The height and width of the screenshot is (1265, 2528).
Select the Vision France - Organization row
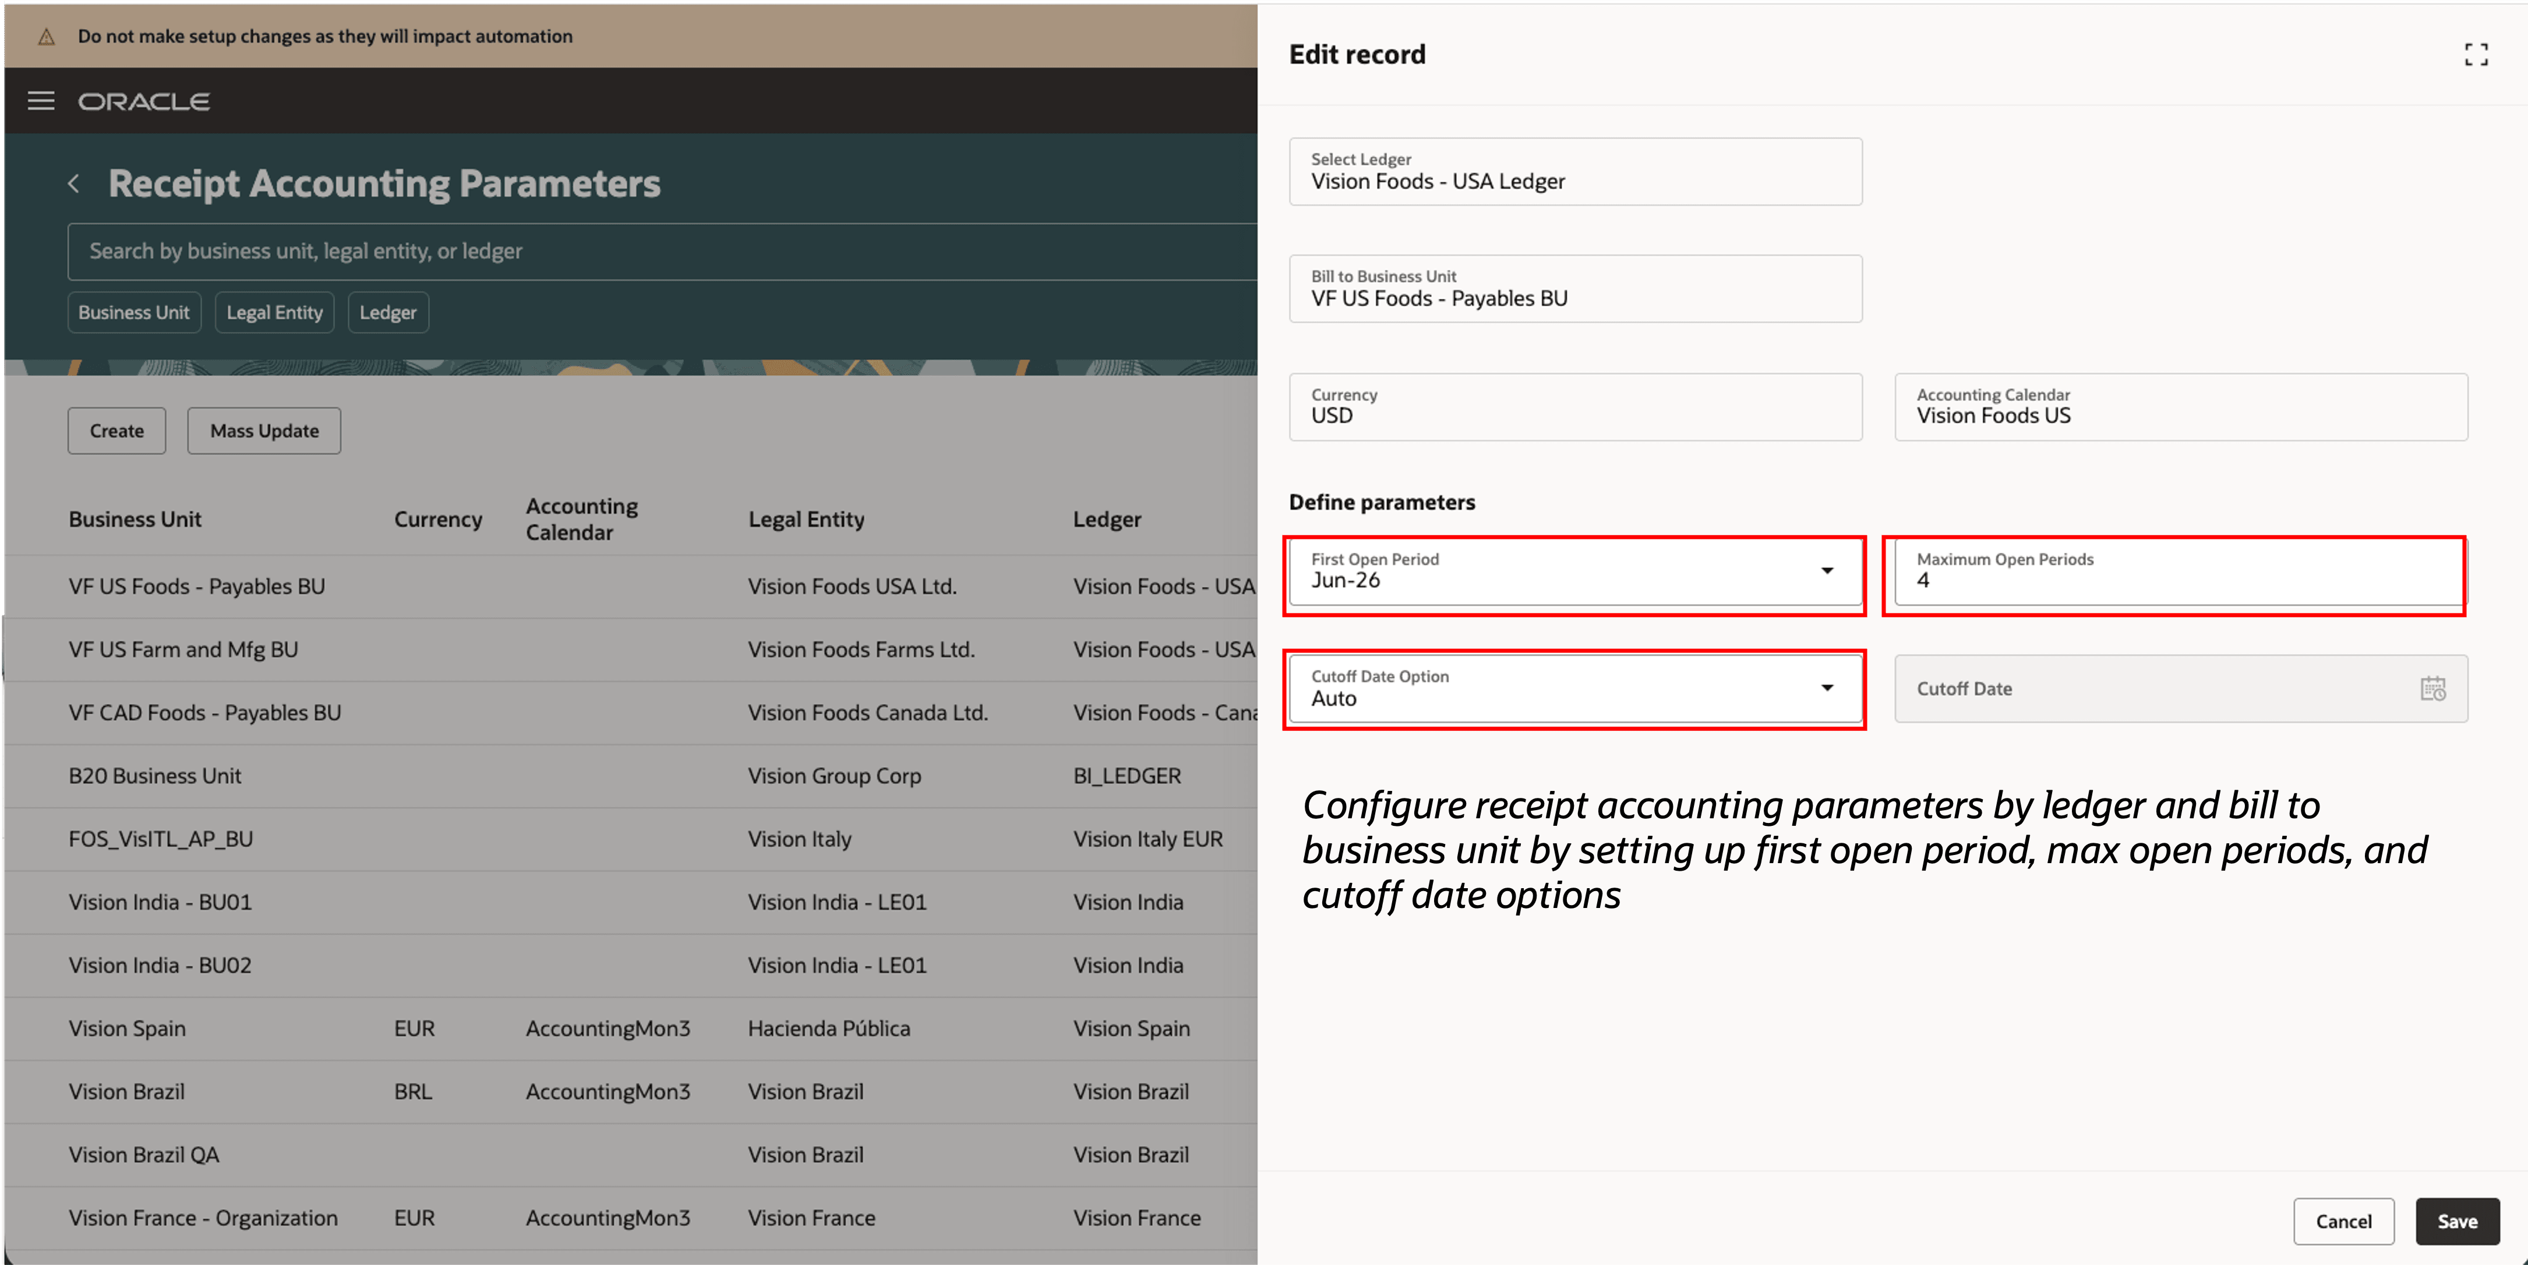[631, 1218]
